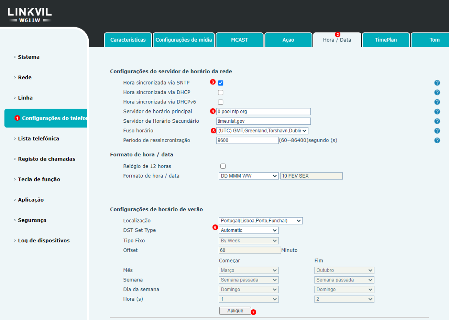The width and height of the screenshot is (449, 320).
Task: Show help for resync period field
Action: 437,141
